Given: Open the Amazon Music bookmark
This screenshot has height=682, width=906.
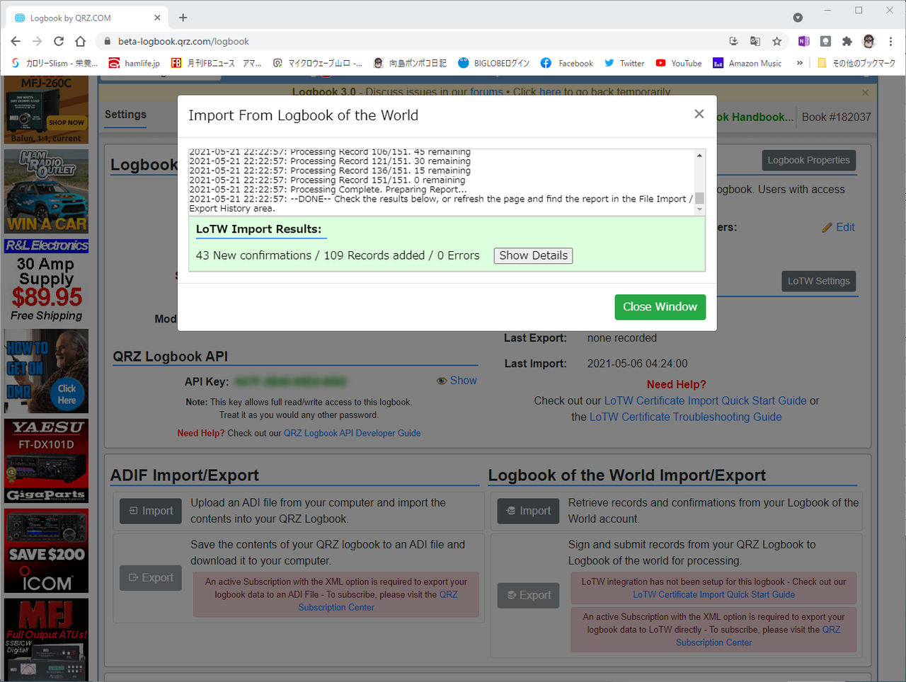Looking at the screenshot, I should point(747,63).
